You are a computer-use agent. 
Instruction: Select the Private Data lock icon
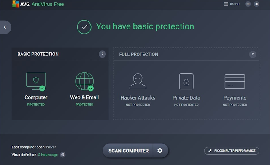click(x=186, y=81)
